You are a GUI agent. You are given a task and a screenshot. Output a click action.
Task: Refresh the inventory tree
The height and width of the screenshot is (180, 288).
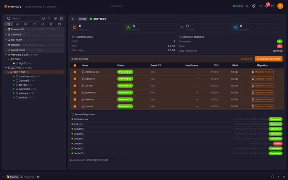tap(43, 18)
